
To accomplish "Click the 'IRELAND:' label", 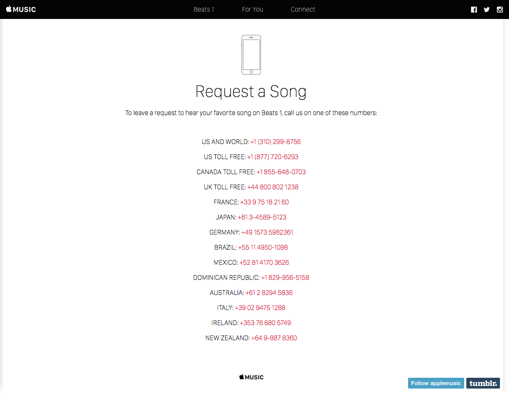I will coord(225,323).
